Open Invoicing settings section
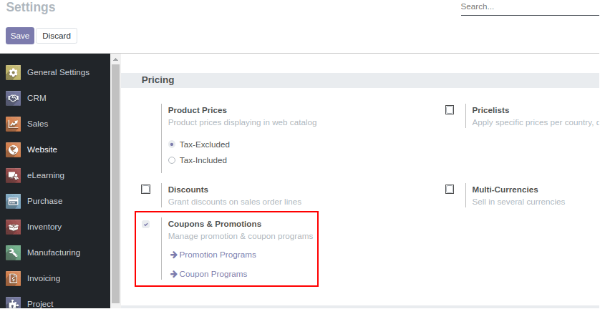The width and height of the screenshot is (600, 309). [55, 278]
